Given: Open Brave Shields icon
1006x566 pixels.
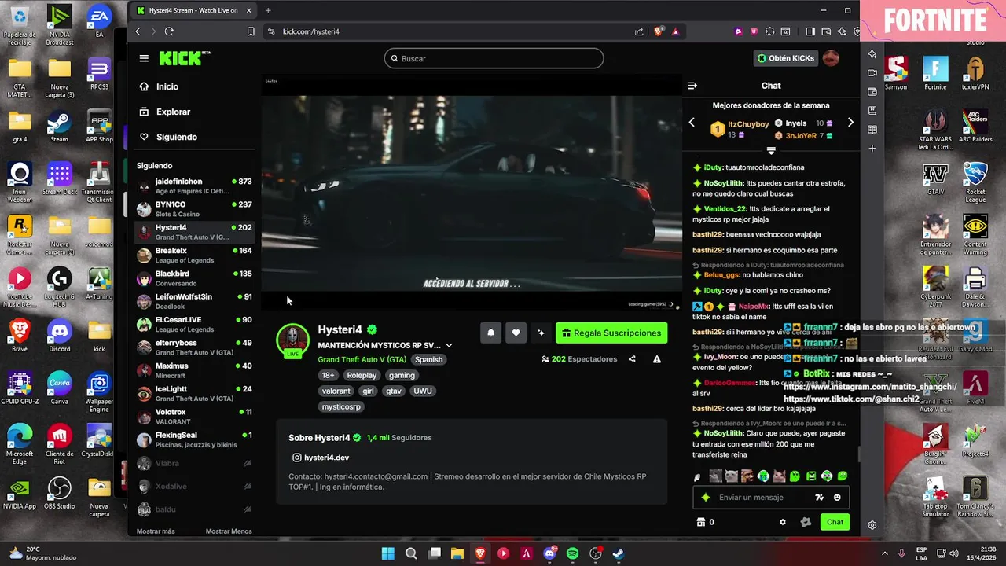Looking at the screenshot, I should coord(659,31).
